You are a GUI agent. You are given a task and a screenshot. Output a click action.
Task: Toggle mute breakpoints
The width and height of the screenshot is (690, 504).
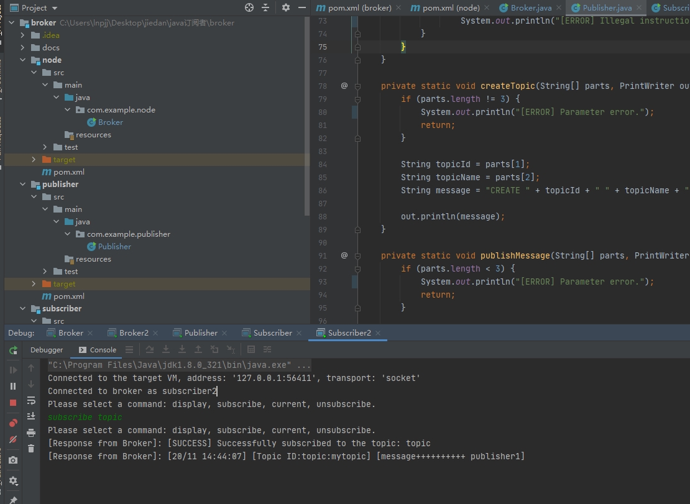tap(13, 439)
